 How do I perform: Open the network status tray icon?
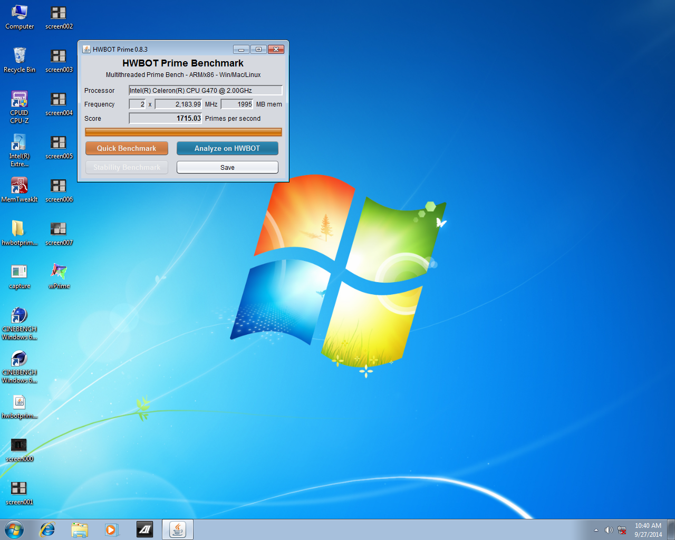click(622, 530)
